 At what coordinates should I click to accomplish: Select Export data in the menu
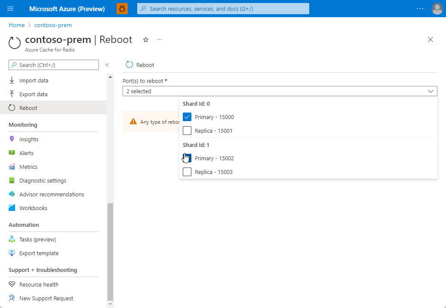pyautogui.click(x=33, y=94)
